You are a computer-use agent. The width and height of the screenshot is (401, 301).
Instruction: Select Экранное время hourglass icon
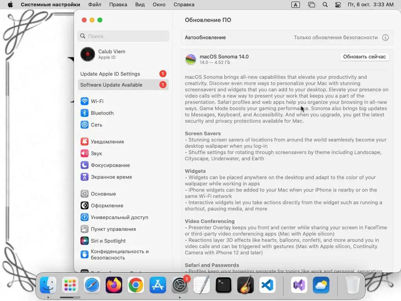click(85, 177)
